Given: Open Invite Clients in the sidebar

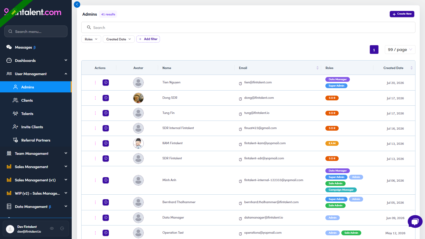Looking at the screenshot, I should pyautogui.click(x=36, y=127).
